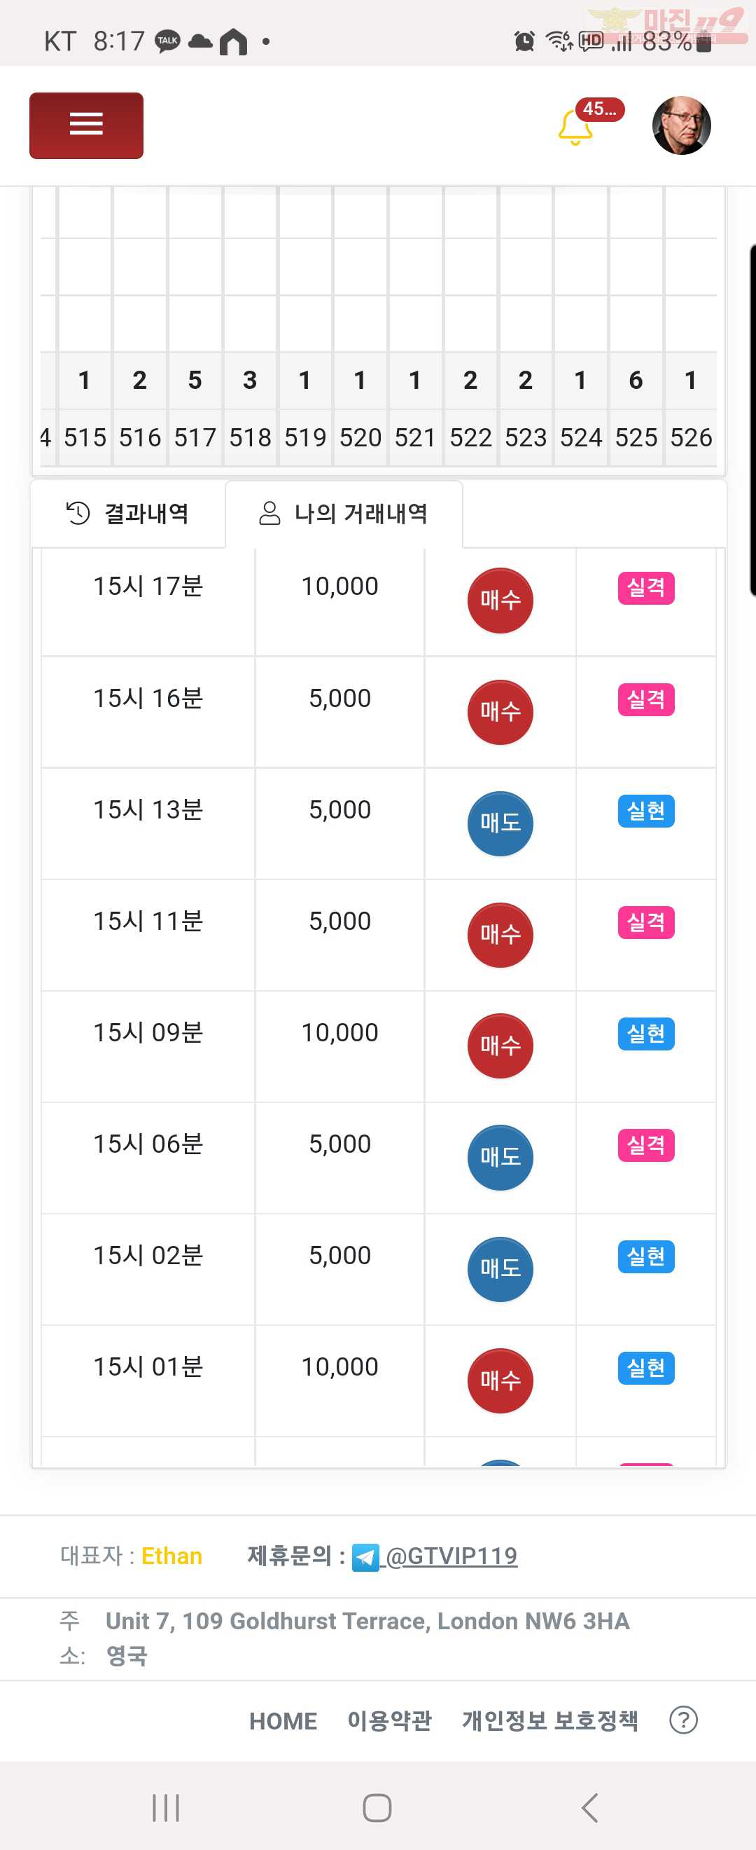Go to HOME footer link
This screenshot has height=1850, width=756.
pos(283,1721)
